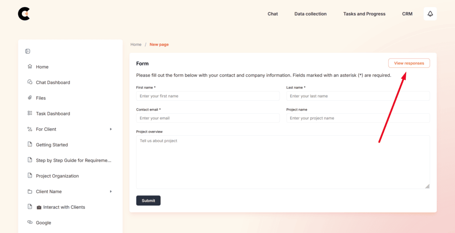The height and width of the screenshot is (233, 455).
Task: Click the Task Dashboard grid icon
Action: pos(30,113)
